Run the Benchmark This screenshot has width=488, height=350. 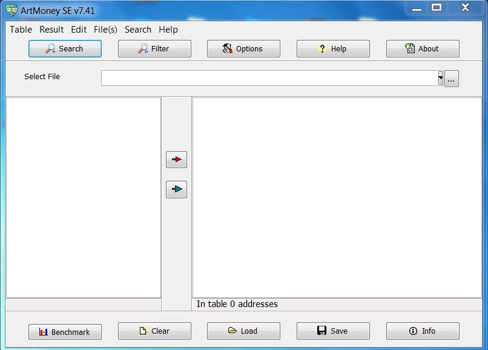click(x=65, y=332)
